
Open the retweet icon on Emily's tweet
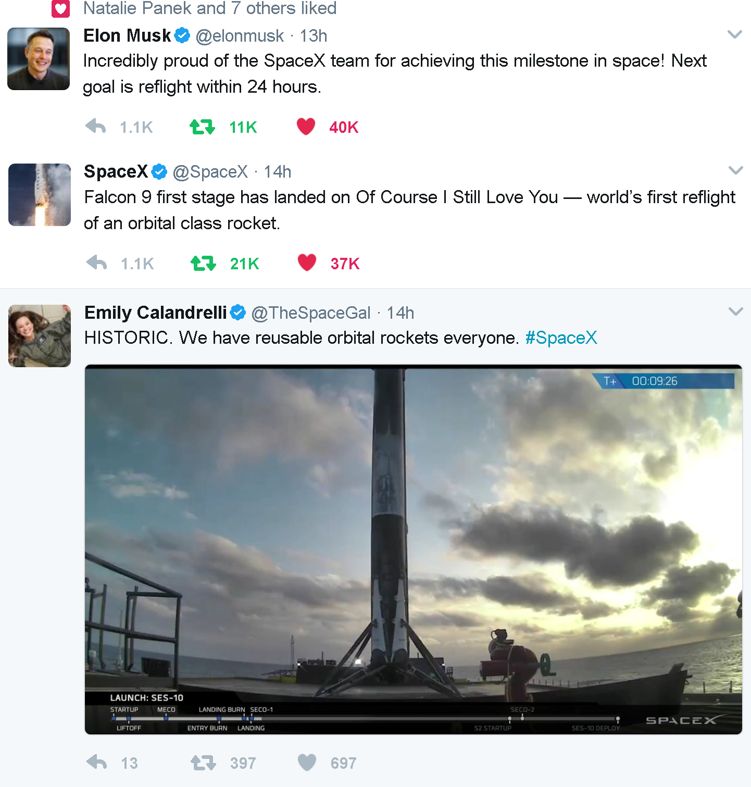pyautogui.click(x=203, y=763)
